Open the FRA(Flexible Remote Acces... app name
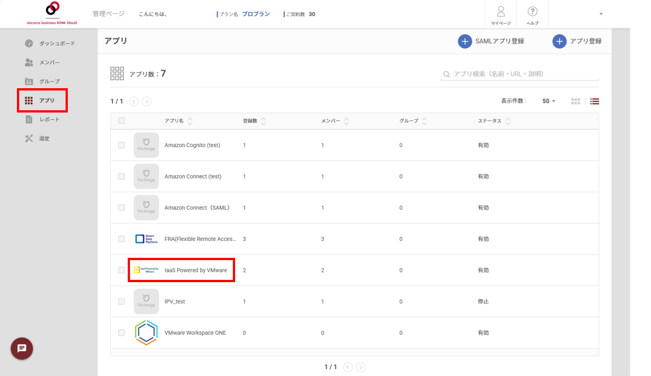This screenshot has height=376, width=651. [200, 239]
